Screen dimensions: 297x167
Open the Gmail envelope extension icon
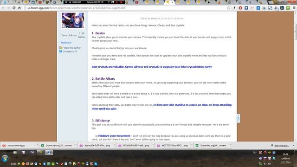[252, 8]
